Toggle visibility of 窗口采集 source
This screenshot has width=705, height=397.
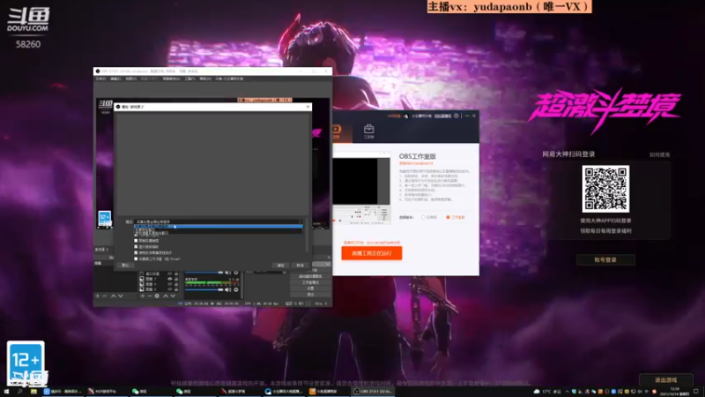(x=170, y=273)
